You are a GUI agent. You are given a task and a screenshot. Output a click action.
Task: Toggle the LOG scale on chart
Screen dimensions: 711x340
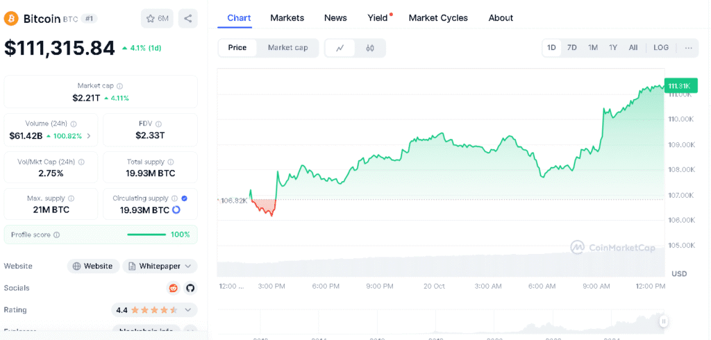(660, 48)
